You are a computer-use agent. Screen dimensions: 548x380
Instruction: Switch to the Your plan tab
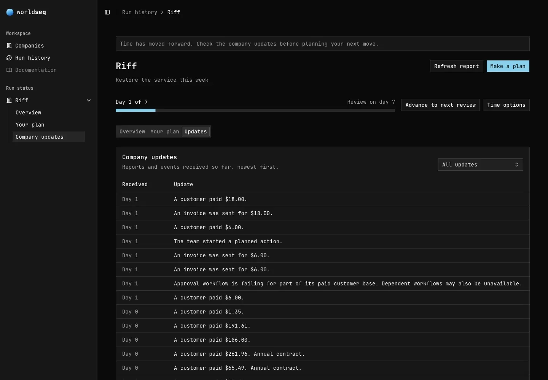pos(164,131)
